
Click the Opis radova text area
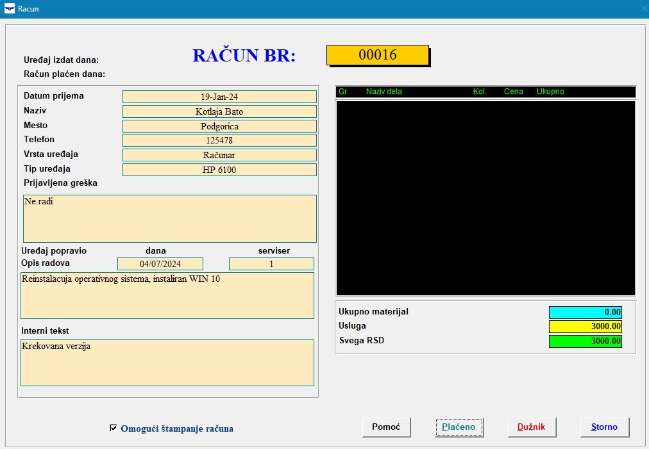(167, 295)
